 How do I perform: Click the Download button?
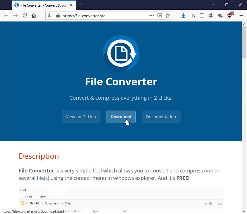(x=121, y=117)
